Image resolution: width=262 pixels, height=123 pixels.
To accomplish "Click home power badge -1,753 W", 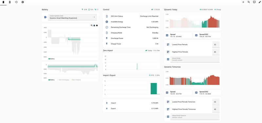I will coord(156,10).
